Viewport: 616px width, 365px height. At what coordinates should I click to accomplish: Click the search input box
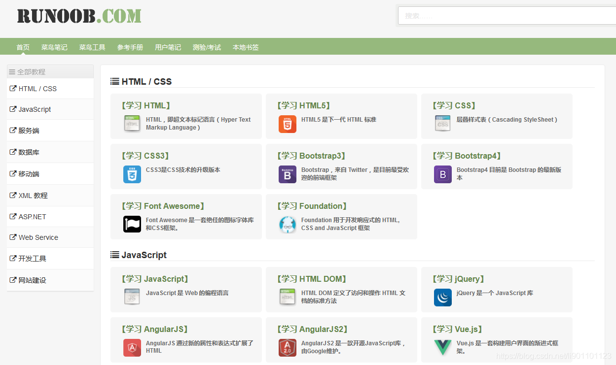[507, 16]
